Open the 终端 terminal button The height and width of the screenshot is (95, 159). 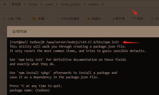[138, 19]
